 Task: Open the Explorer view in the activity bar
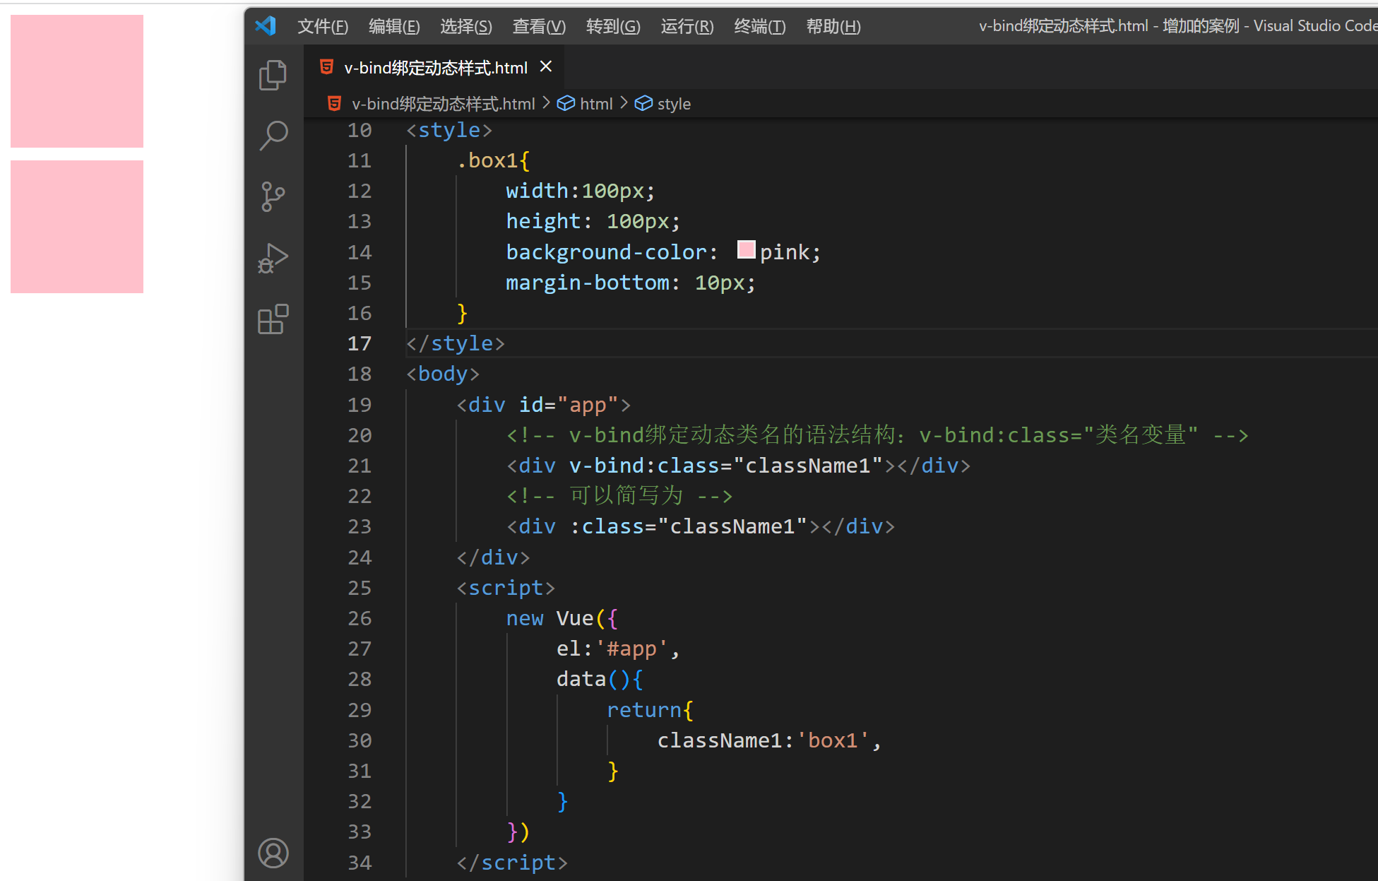(x=273, y=75)
